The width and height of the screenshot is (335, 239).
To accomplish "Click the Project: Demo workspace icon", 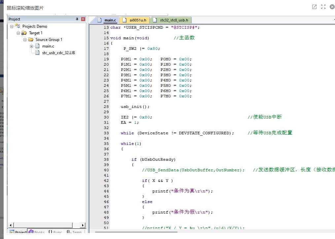I will pyautogui.click(x=17, y=26).
